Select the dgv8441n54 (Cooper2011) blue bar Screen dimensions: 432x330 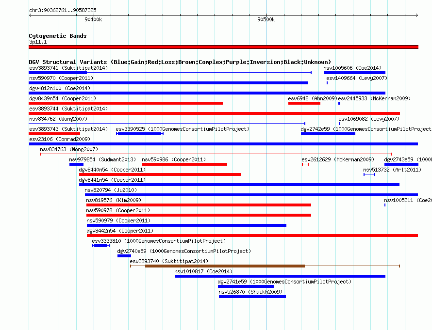coord(239,185)
